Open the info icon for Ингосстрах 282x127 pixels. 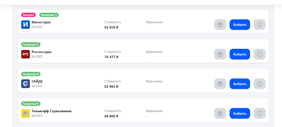259,25
